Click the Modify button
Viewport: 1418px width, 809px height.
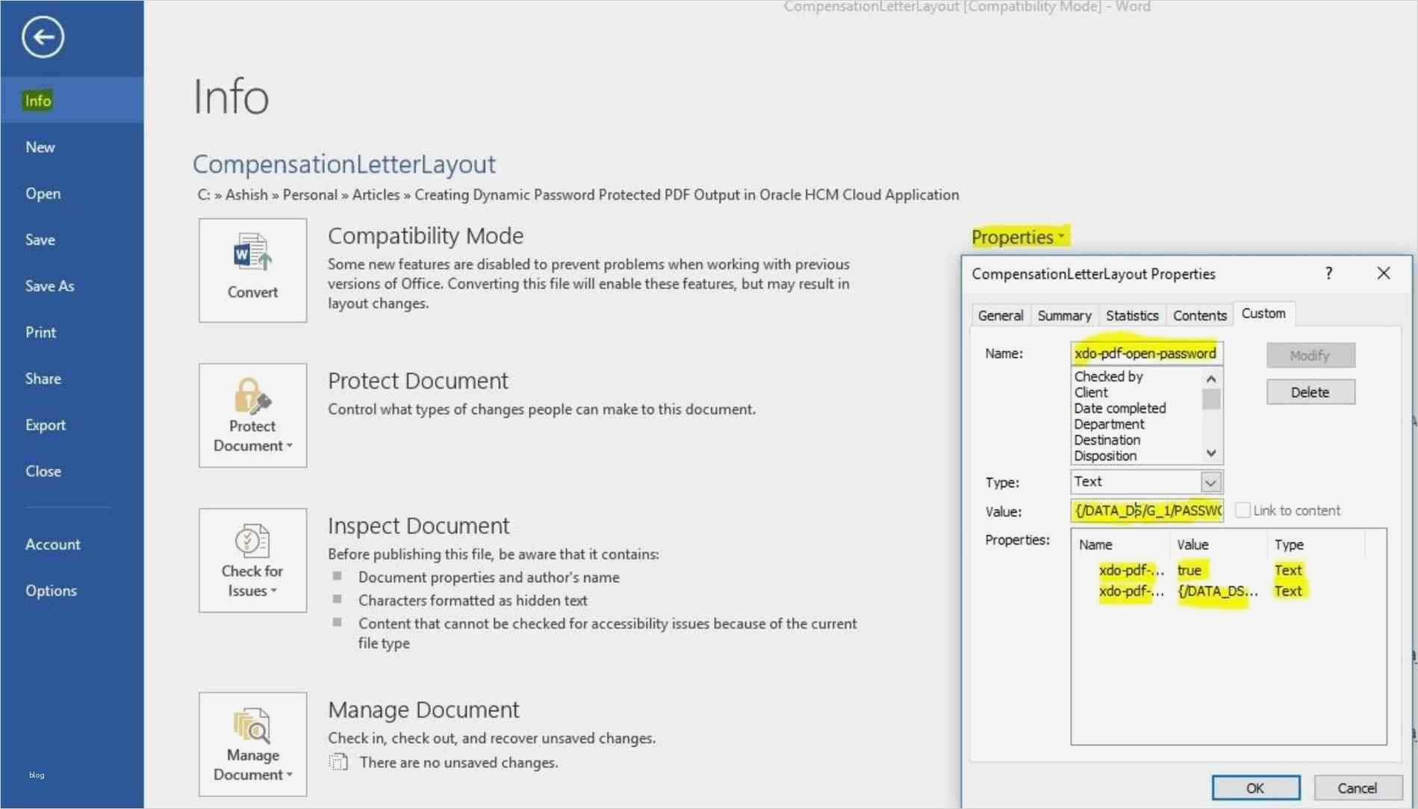click(x=1310, y=356)
